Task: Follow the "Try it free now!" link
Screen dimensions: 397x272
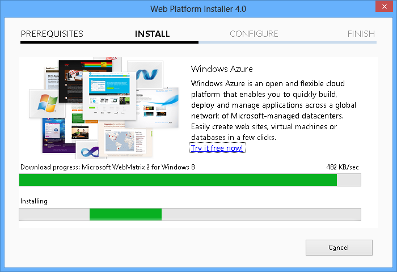Action: click(217, 148)
